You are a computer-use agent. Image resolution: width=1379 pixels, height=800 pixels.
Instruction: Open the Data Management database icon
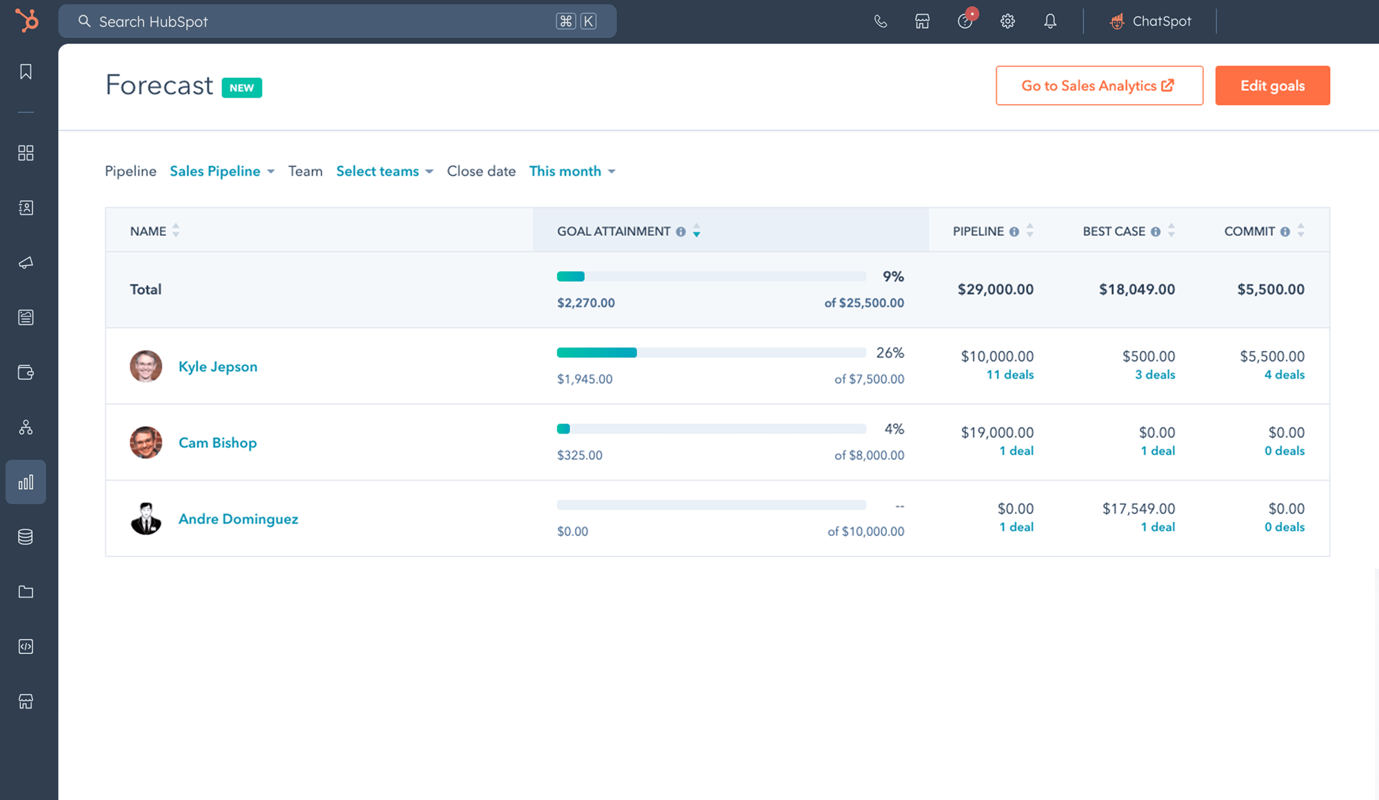pos(26,537)
